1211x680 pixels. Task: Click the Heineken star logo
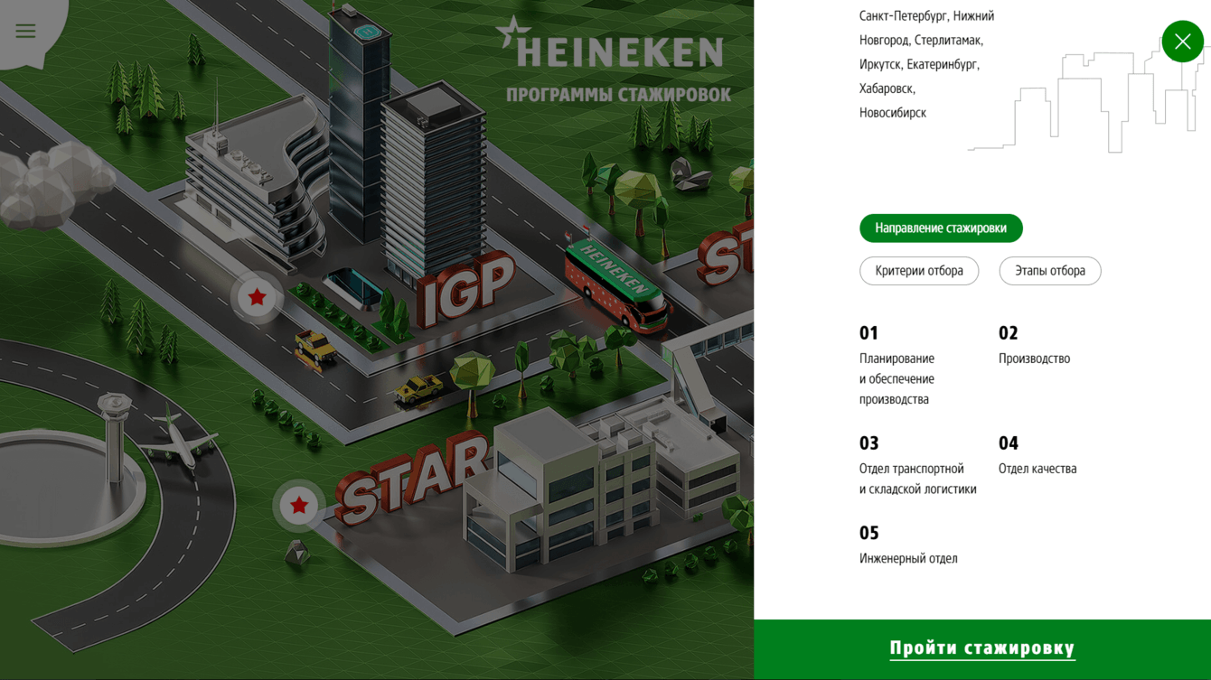click(513, 33)
